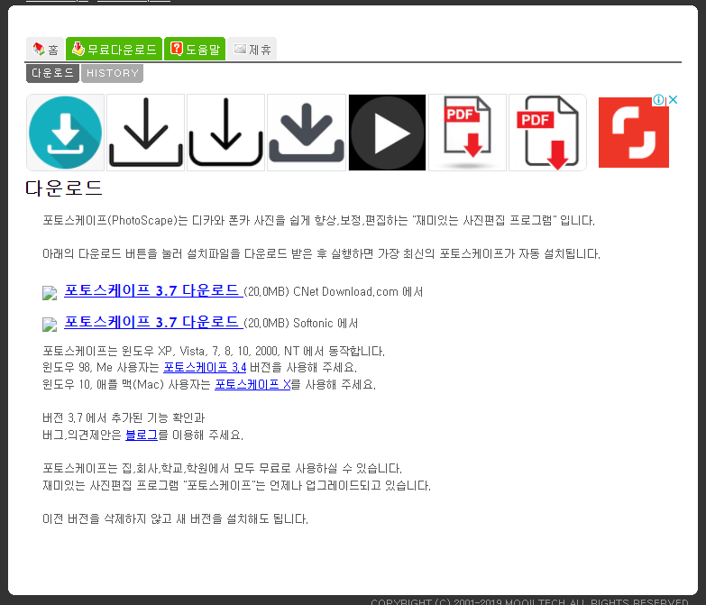Open the 블로그 link
This screenshot has height=605, width=706.
(x=142, y=435)
